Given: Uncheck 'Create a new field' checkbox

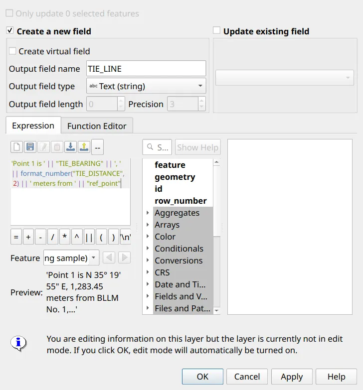Looking at the screenshot, I should click(x=9, y=30).
